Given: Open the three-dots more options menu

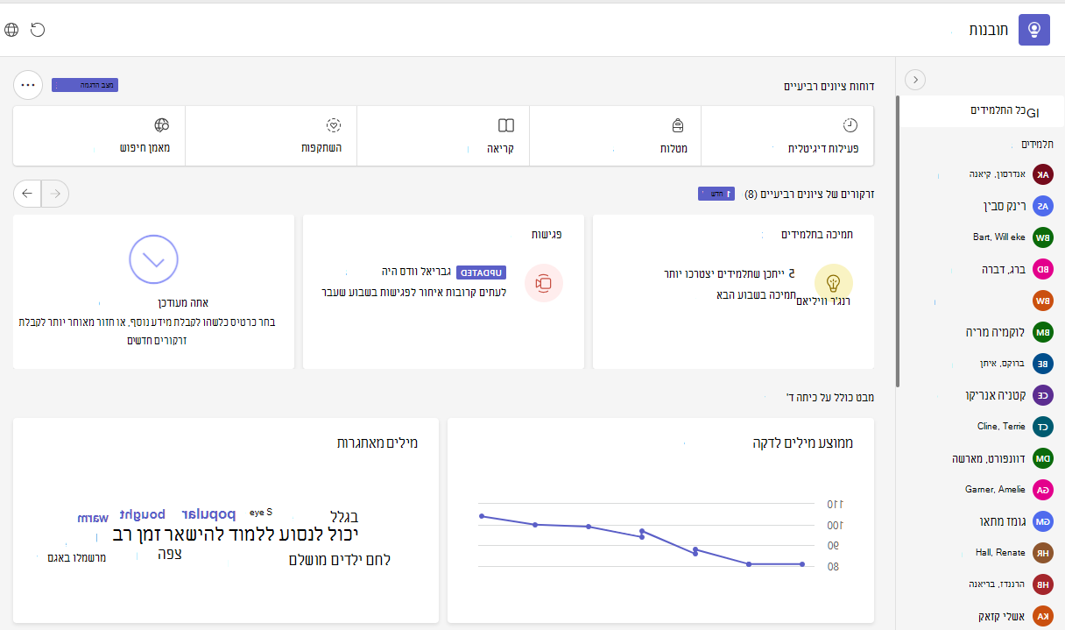Looking at the screenshot, I should (x=28, y=85).
